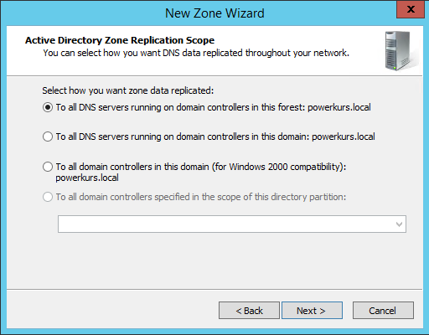Viewport: 429px width, 335px height.
Task: Go to the Next wizard page
Action: (312, 310)
